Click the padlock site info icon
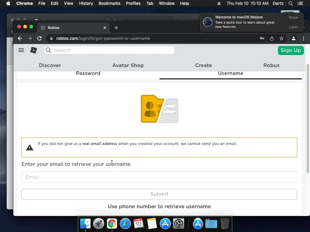 click(51, 38)
